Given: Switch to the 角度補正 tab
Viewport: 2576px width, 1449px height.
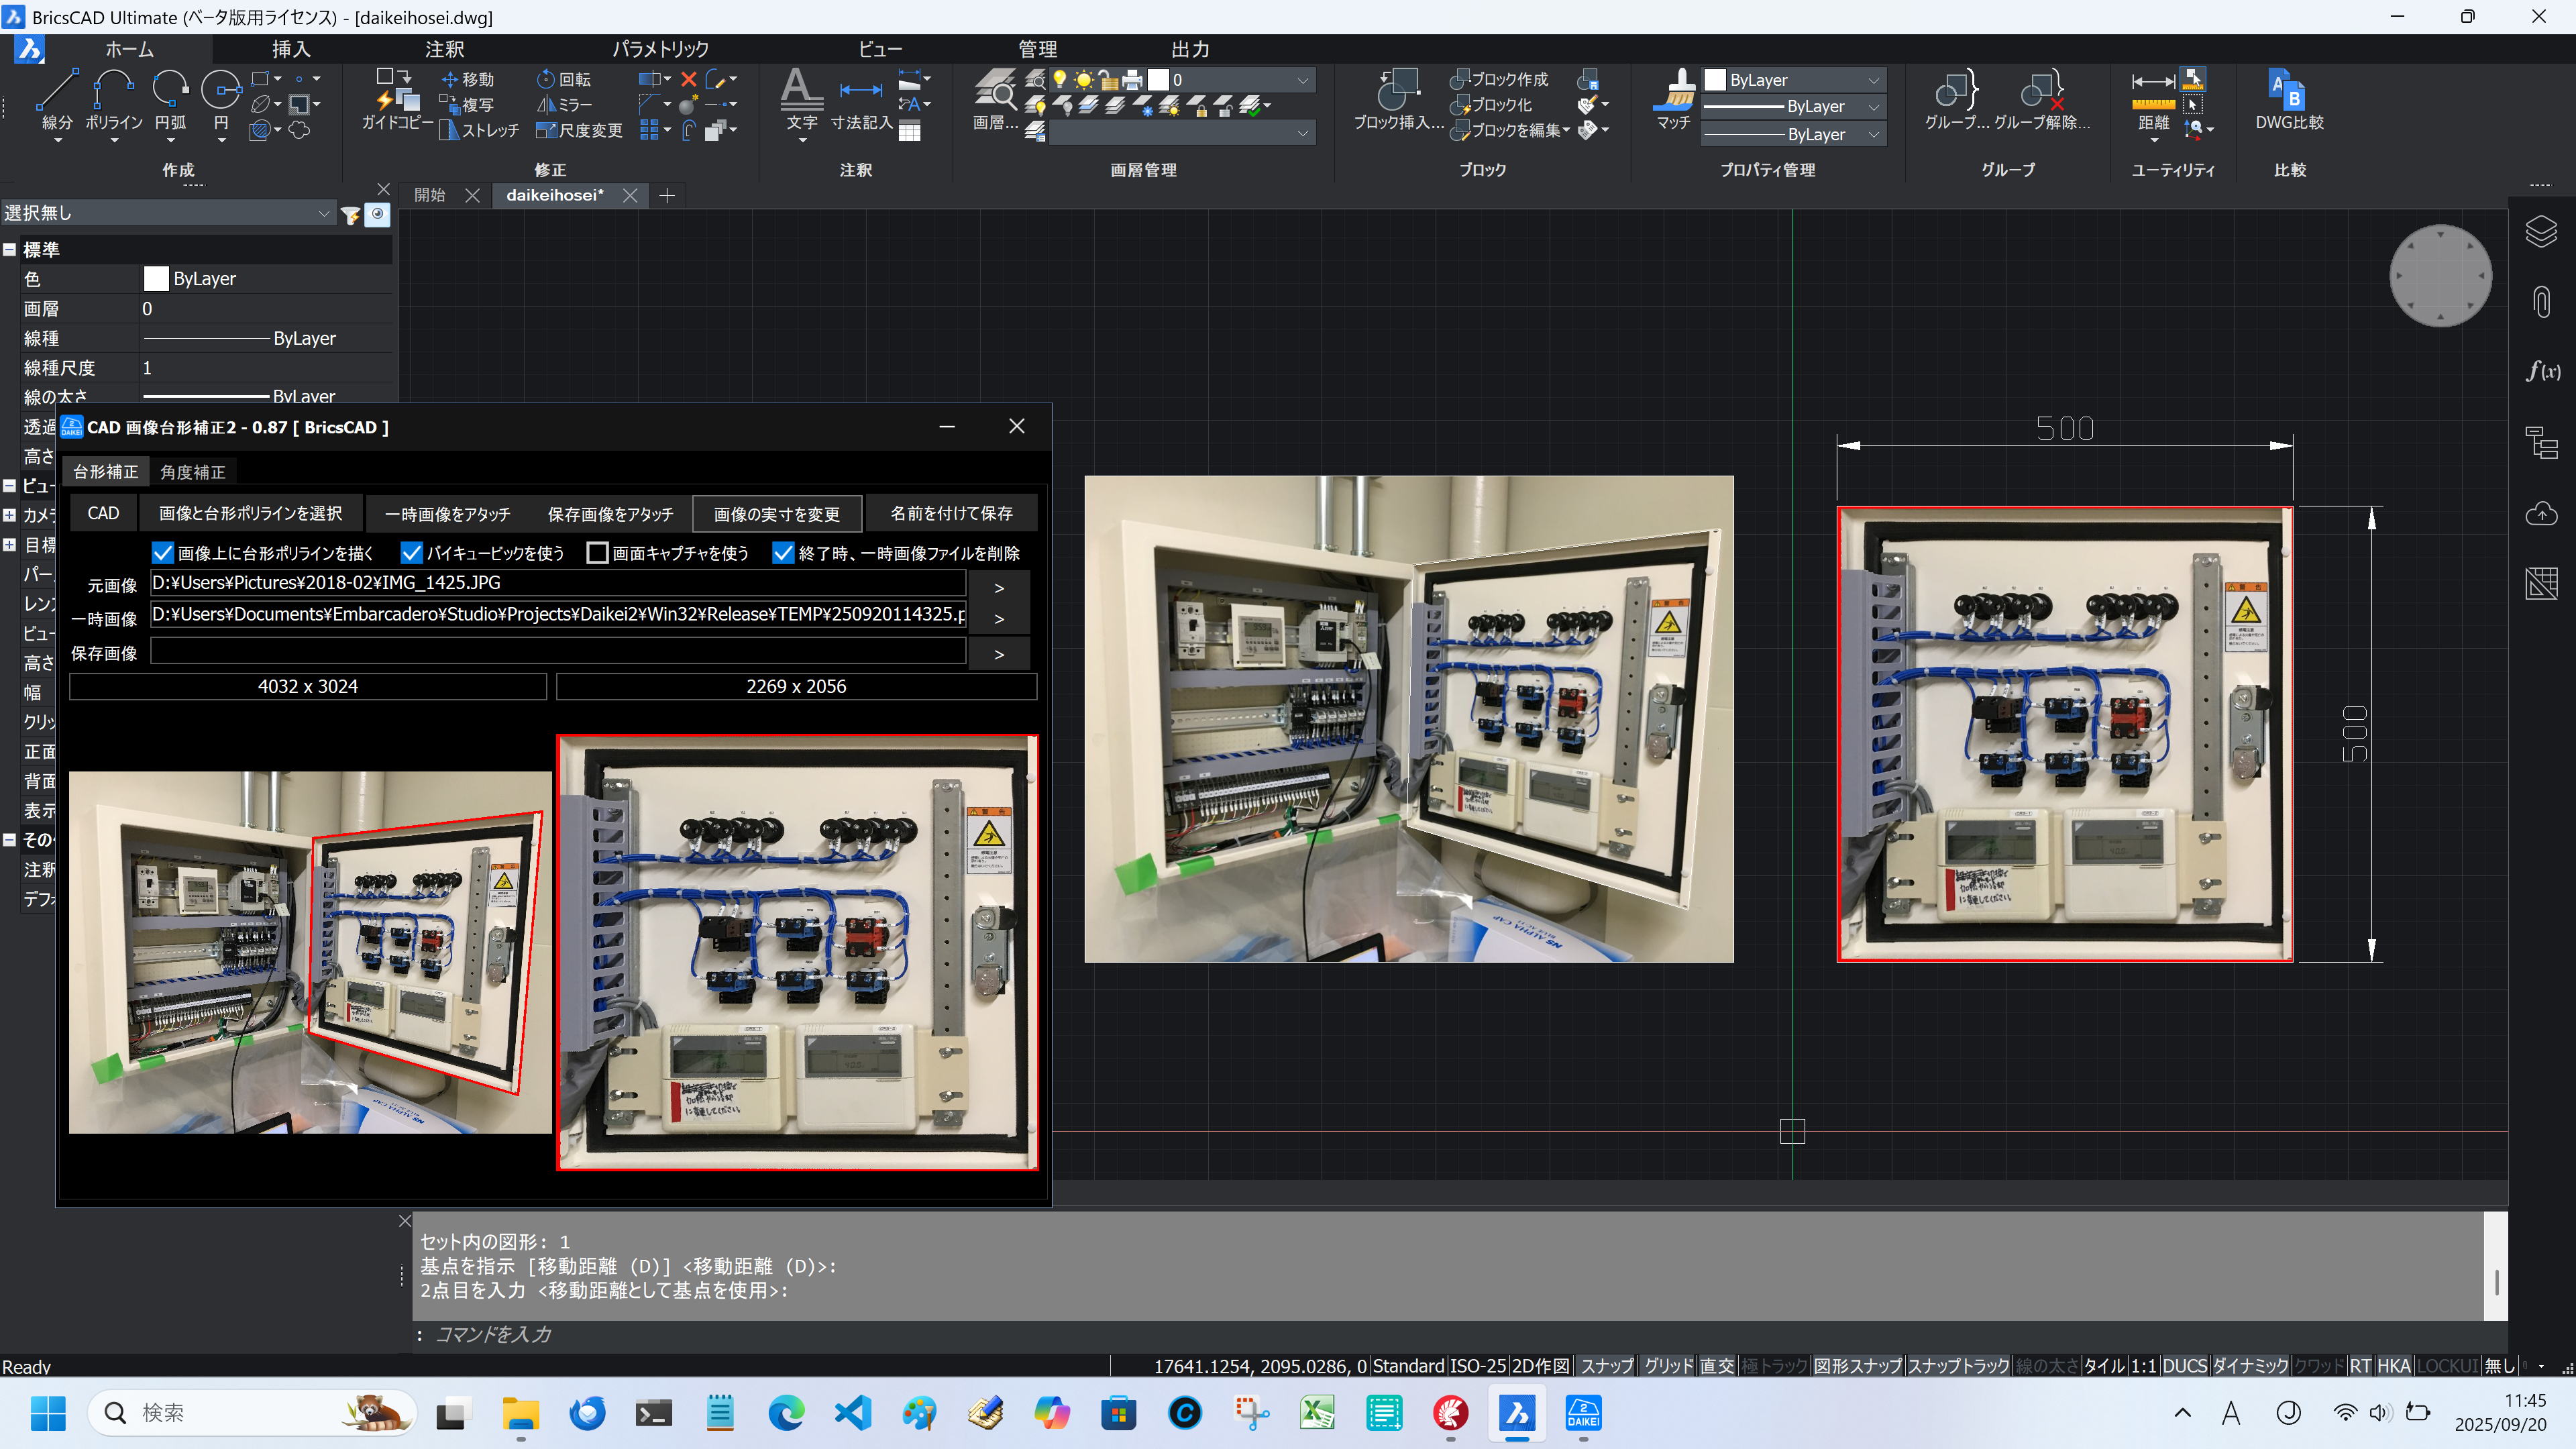Looking at the screenshot, I should coord(193,472).
